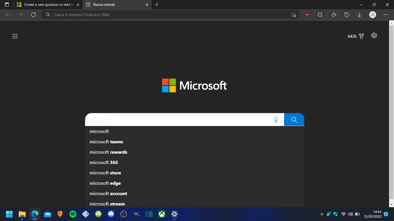Open the Edge settings and more menu
This screenshot has height=221, width=394.
(386, 15)
